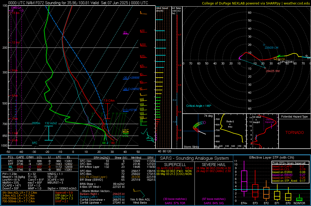Click the Corfidi Downshear = 266/75 kt line
This screenshot has height=206, width=311.
coord(102,200)
